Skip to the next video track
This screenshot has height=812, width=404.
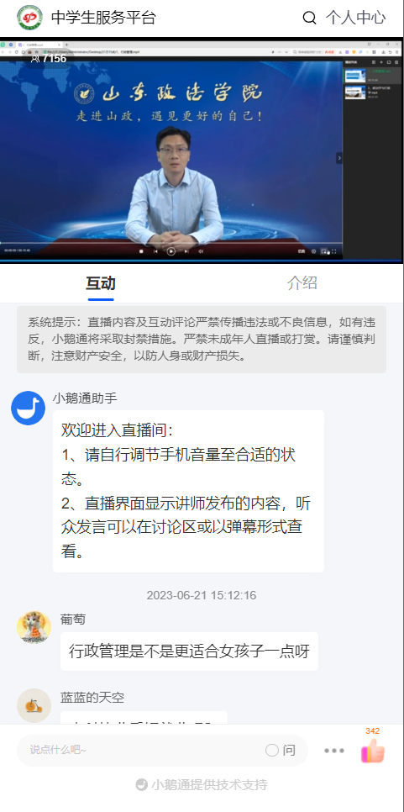[x=186, y=251]
